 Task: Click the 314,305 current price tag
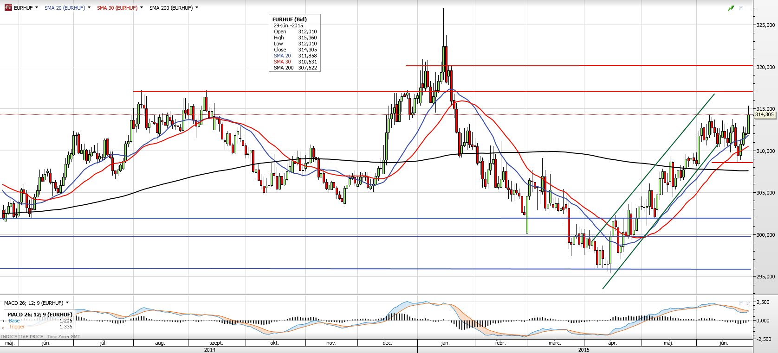[x=764, y=114]
